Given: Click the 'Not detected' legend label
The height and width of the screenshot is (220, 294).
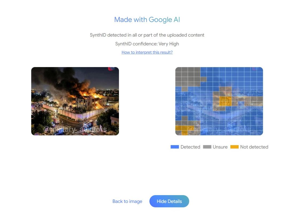Looking at the screenshot, I should [254, 147].
